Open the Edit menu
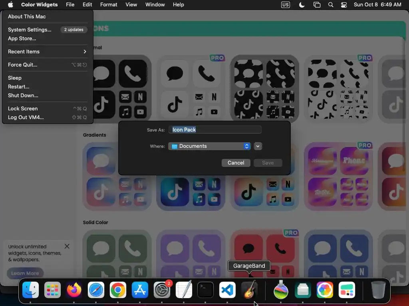Image resolution: width=409 pixels, height=306 pixels. coord(87,5)
